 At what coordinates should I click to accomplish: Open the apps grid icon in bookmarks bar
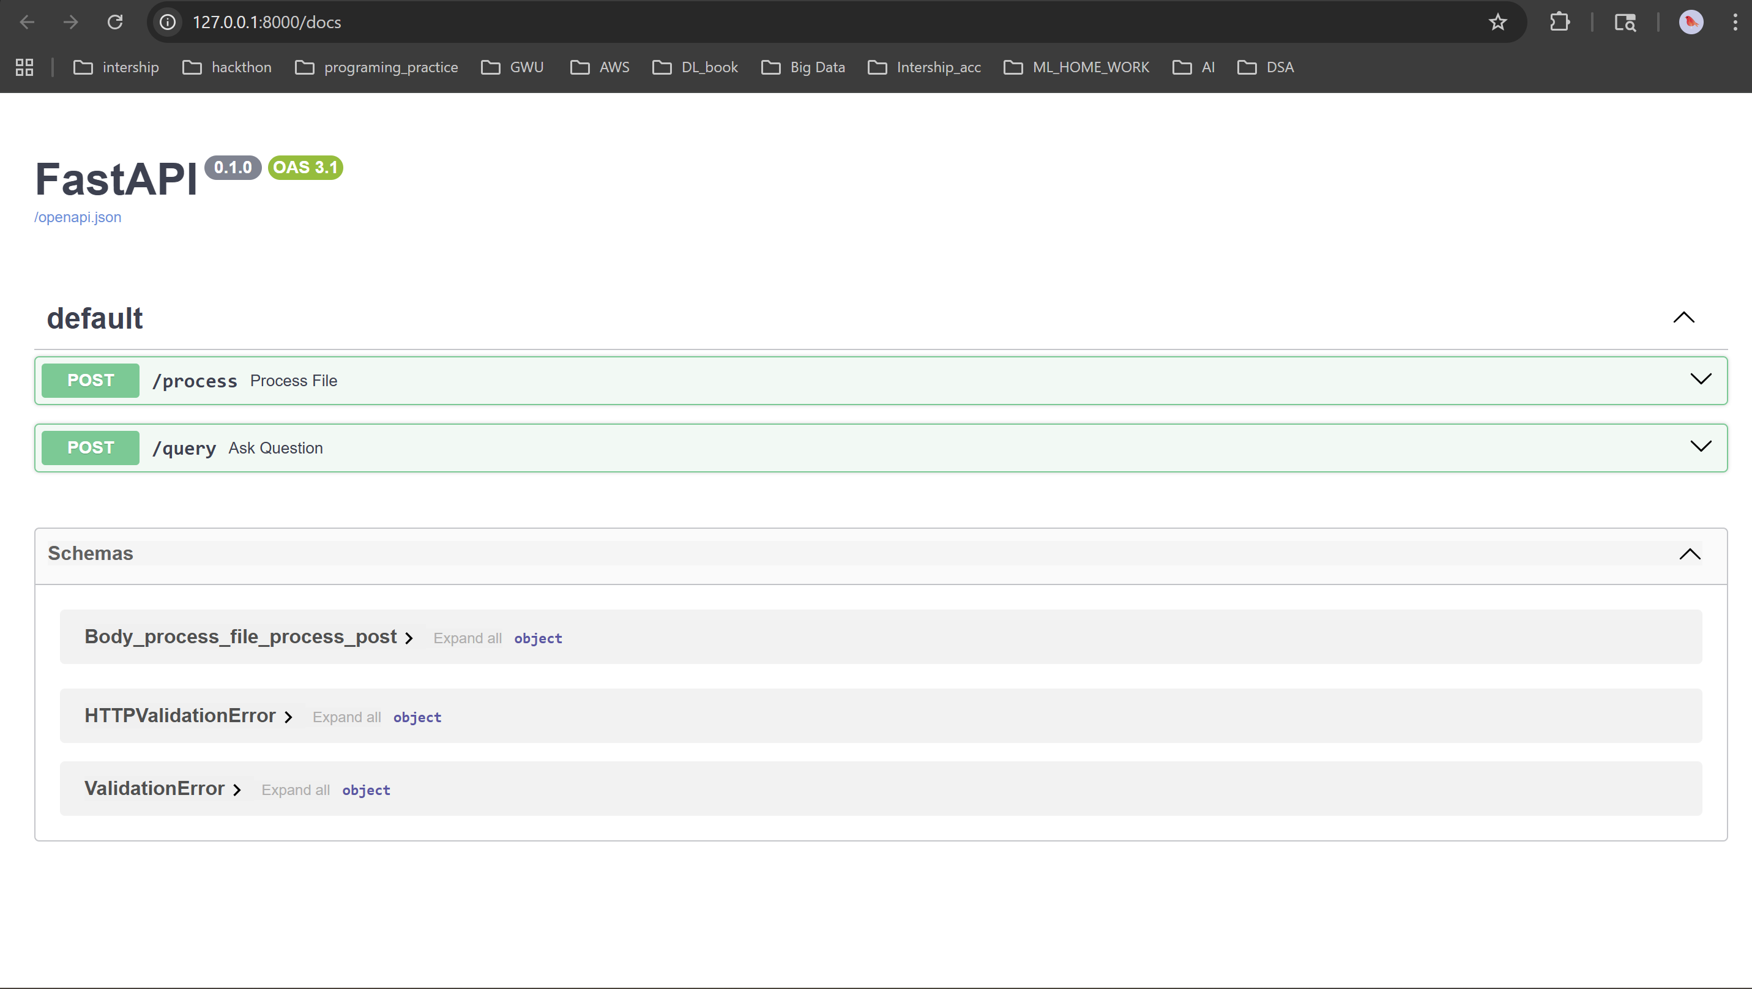pyautogui.click(x=24, y=67)
